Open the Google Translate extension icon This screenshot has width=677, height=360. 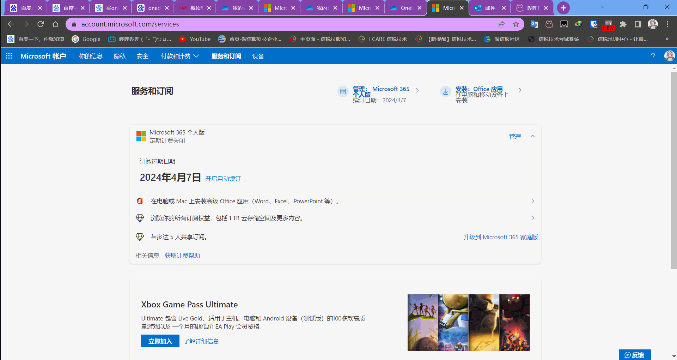click(x=534, y=24)
